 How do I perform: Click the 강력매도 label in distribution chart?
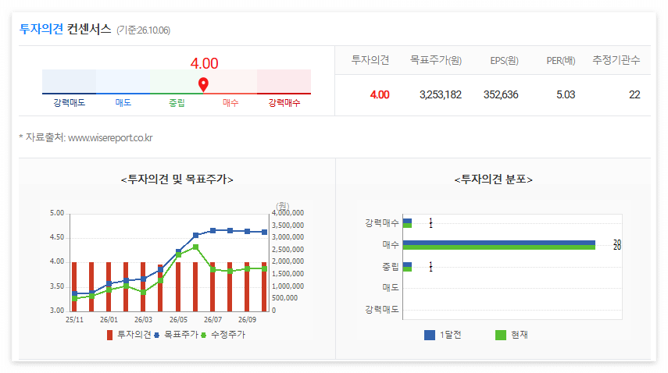click(382, 310)
